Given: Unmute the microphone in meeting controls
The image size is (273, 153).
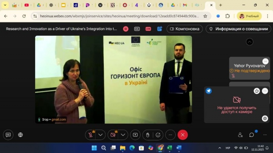Looking at the screenshot, I should click(91, 135).
